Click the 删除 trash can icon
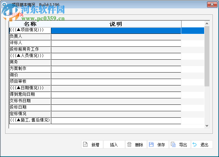This screenshot has width=219, height=157. (x=129, y=144)
